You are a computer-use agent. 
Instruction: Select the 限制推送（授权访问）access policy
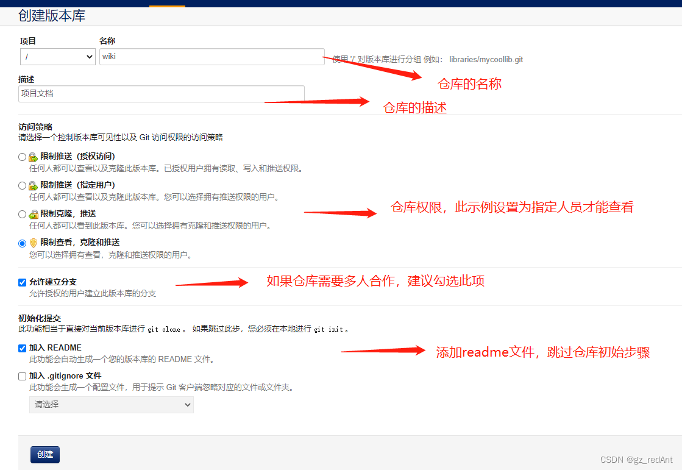(21, 156)
